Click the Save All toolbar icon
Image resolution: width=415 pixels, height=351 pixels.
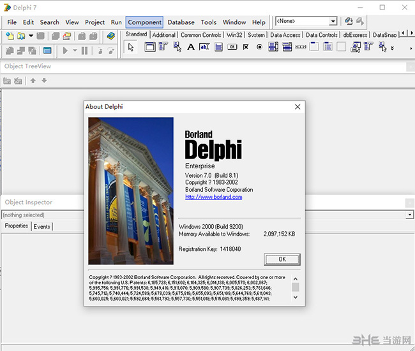pyautogui.click(x=56, y=36)
